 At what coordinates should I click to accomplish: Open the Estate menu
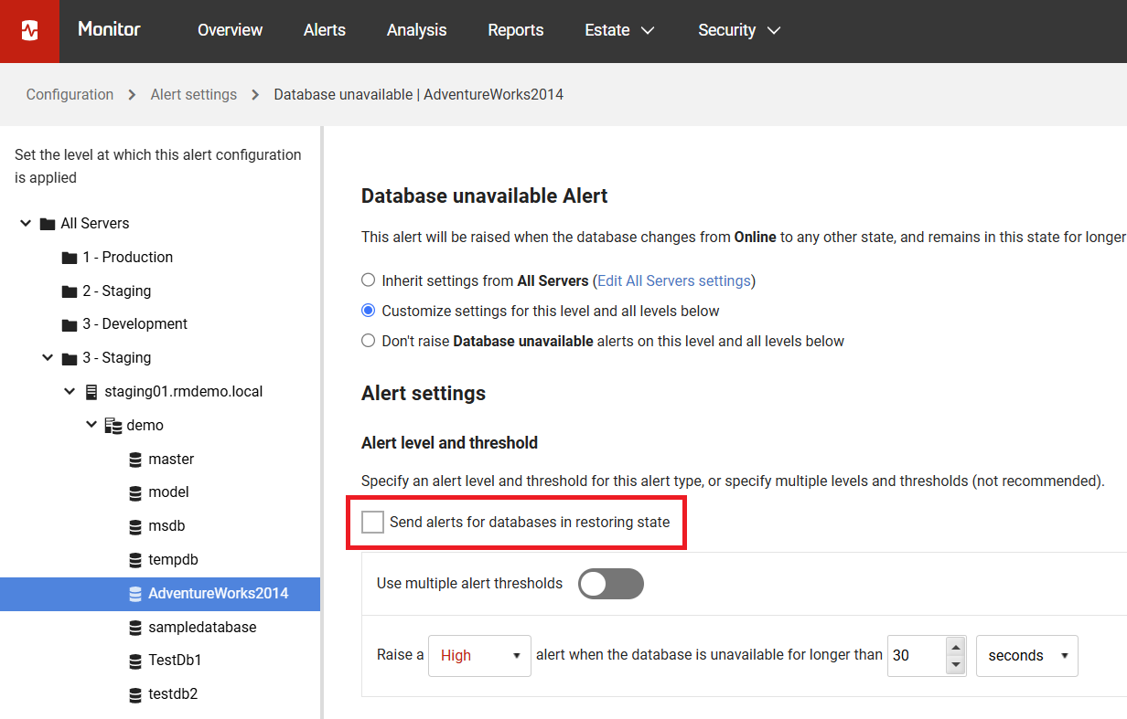pos(619,30)
